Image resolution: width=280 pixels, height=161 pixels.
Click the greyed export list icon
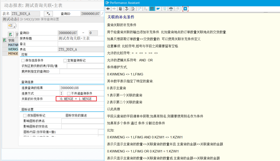click(x=164, y=9)
